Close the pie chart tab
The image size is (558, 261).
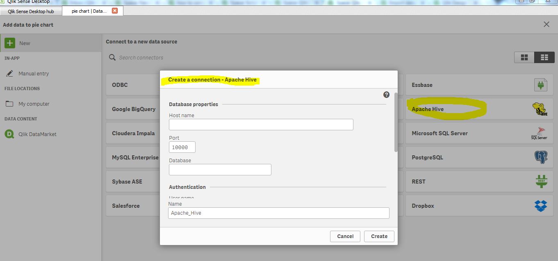115,11
